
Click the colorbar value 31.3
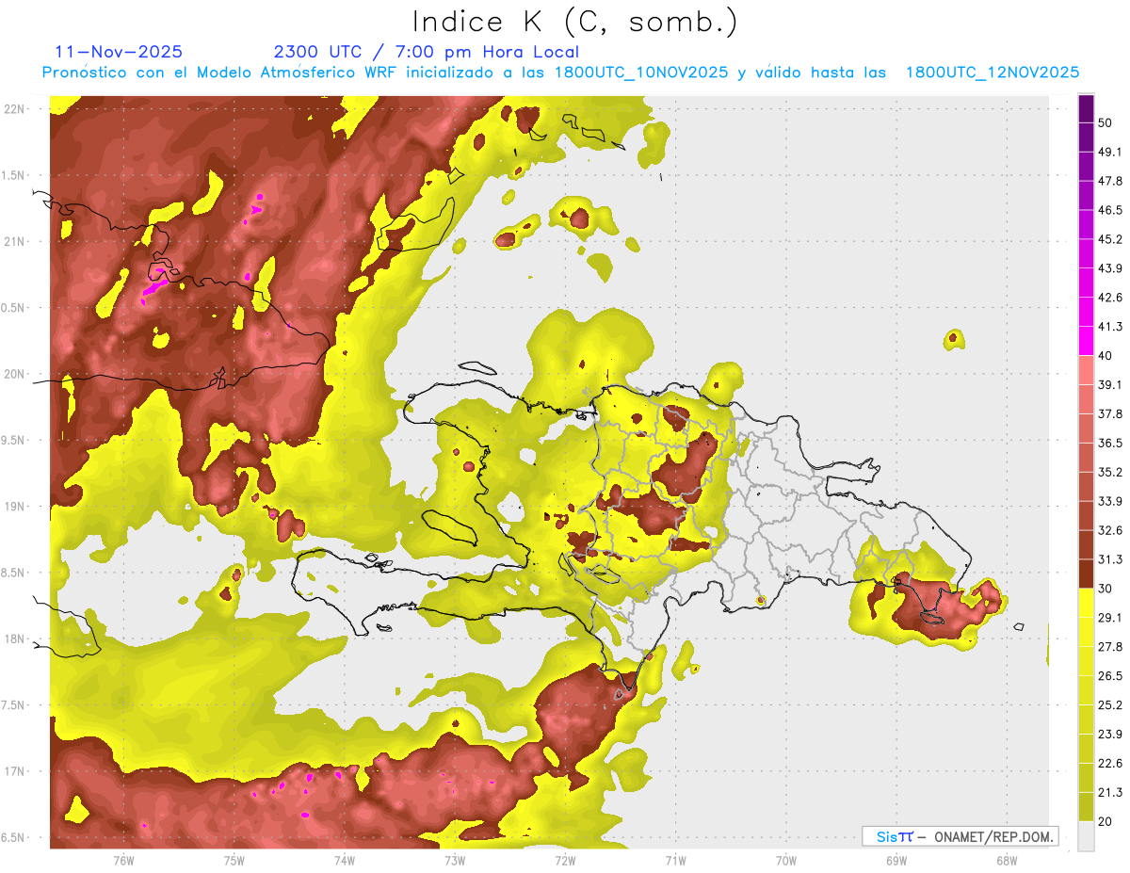[1110, 559]
